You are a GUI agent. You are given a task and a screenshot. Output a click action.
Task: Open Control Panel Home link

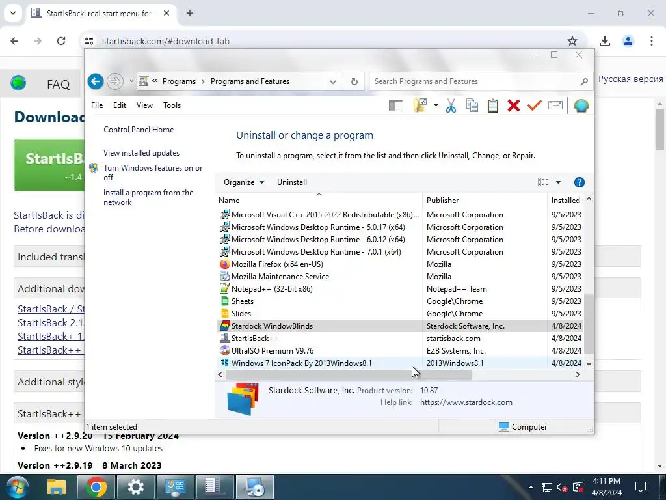139,130
